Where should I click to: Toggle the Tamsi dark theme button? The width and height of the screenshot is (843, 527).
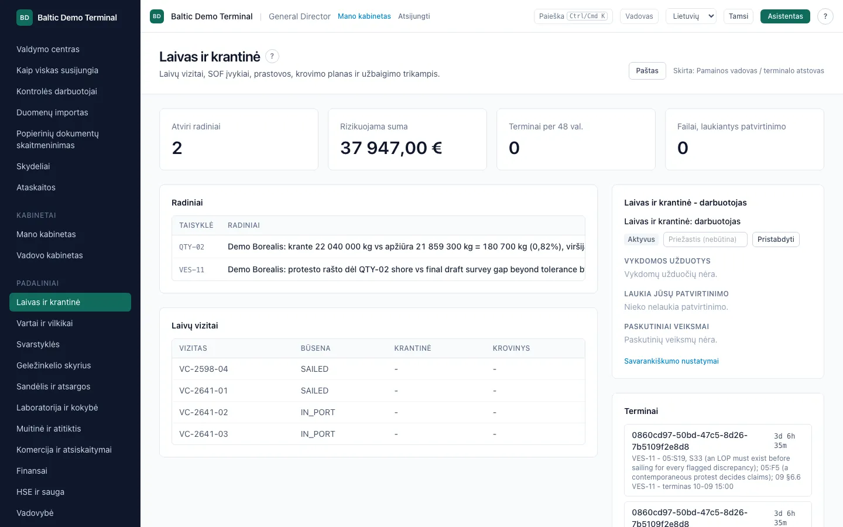click(x=738, y=16)
